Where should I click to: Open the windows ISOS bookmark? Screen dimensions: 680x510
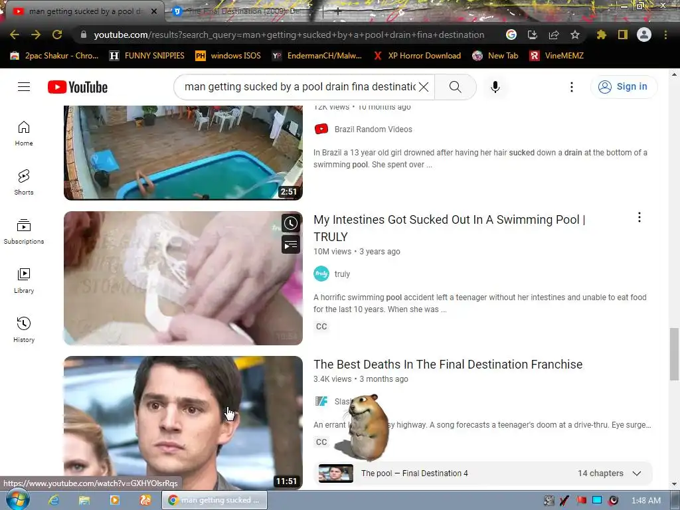[x=228, y=56]
